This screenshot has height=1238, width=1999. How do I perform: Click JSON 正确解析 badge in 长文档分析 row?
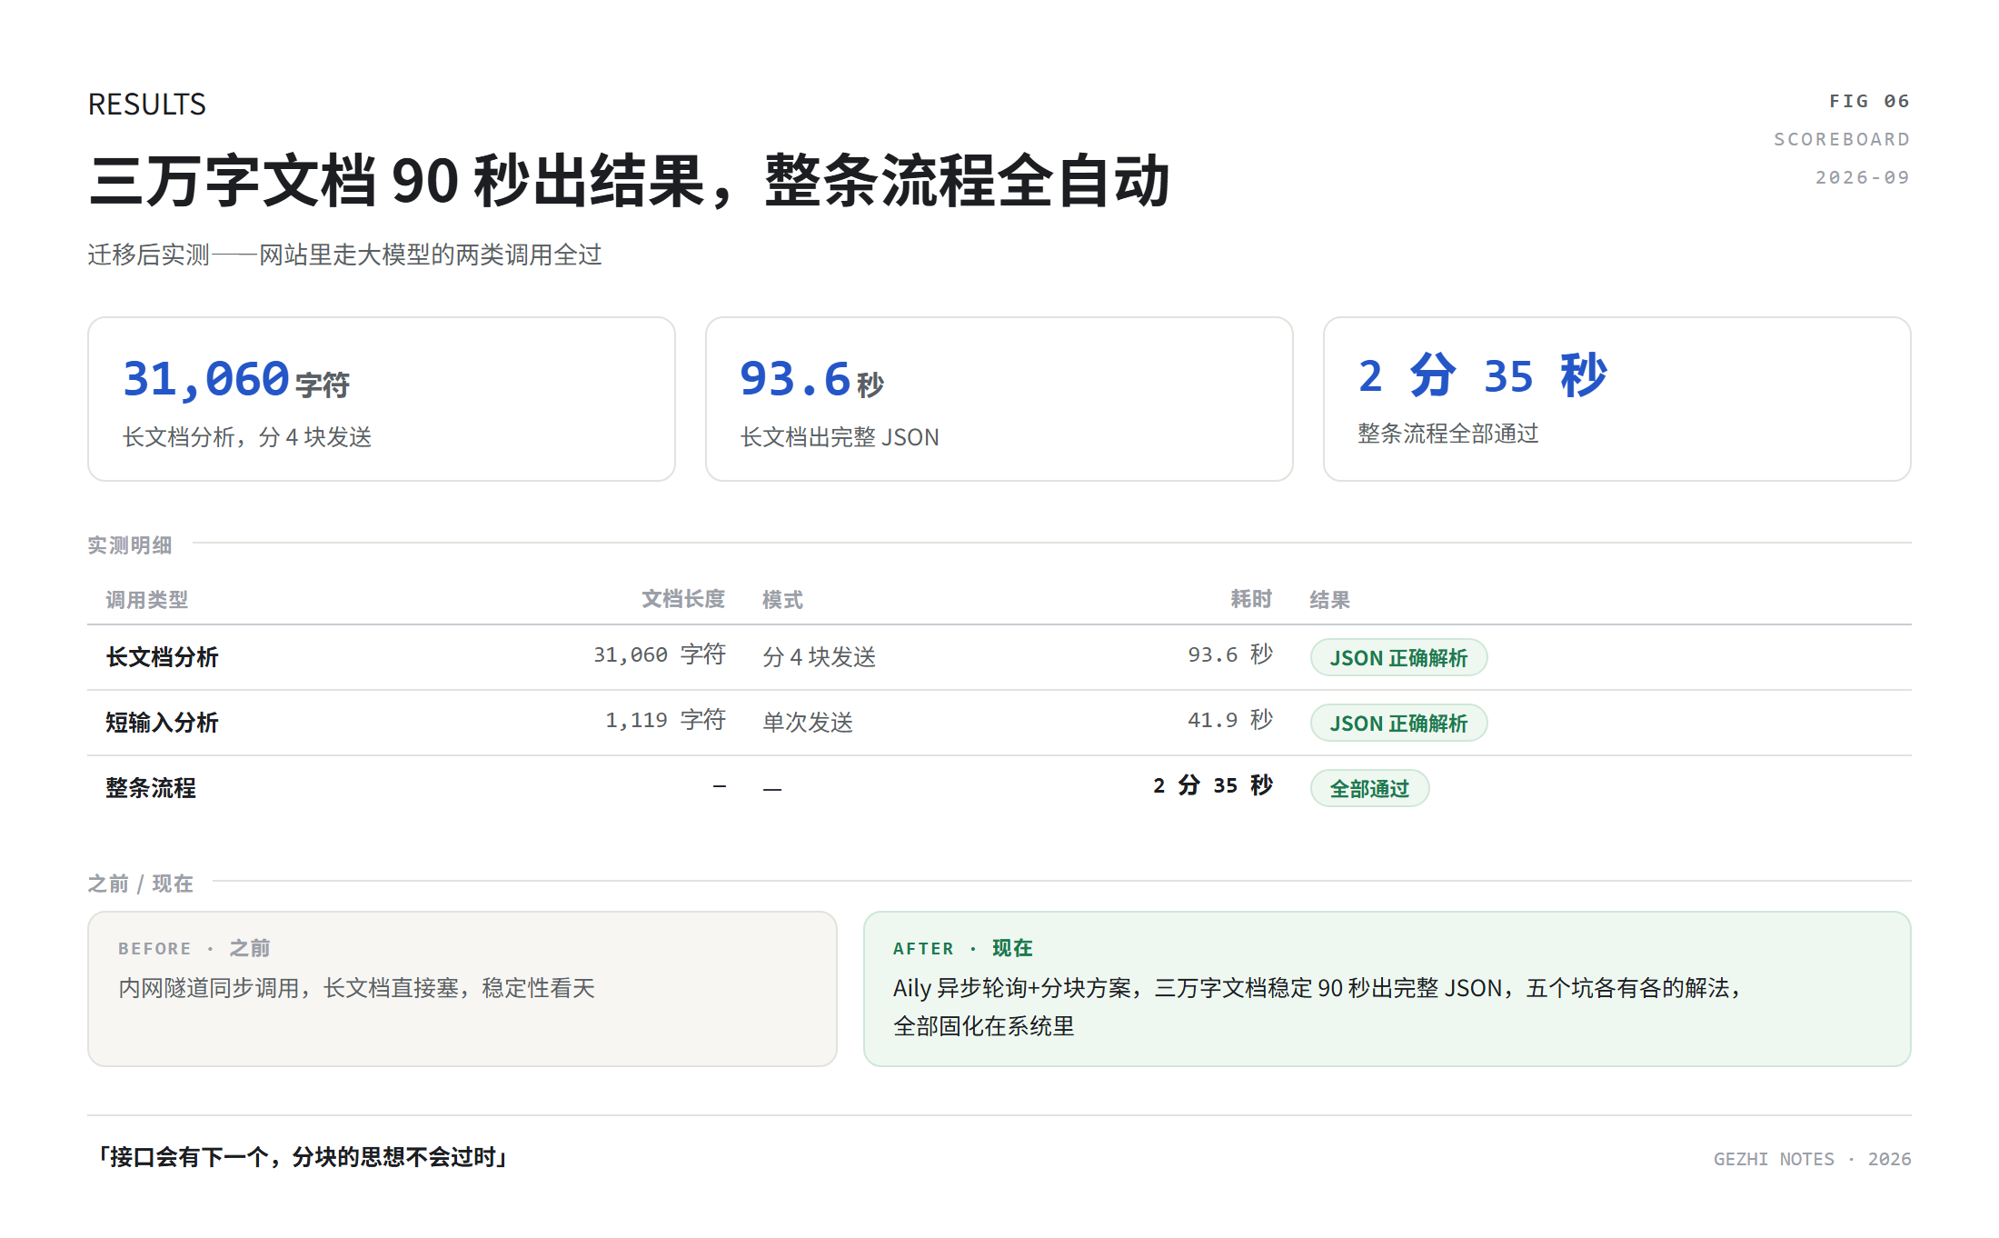1398,657
